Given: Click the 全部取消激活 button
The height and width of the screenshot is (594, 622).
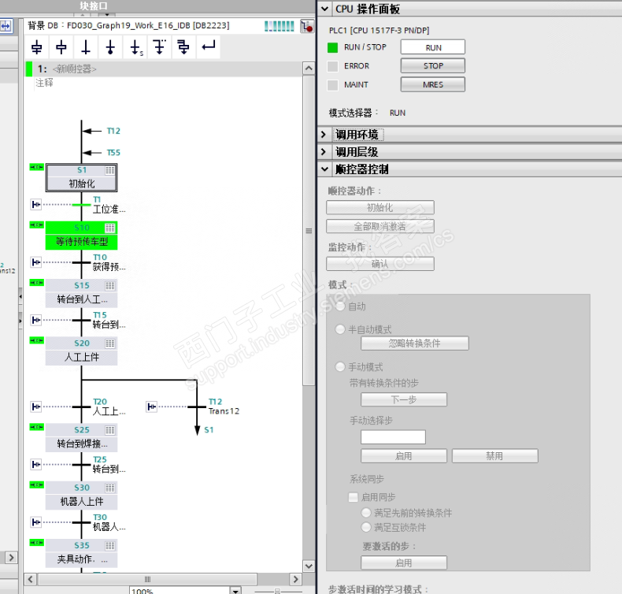Looking at the screenshot, I should pos(380,226).
